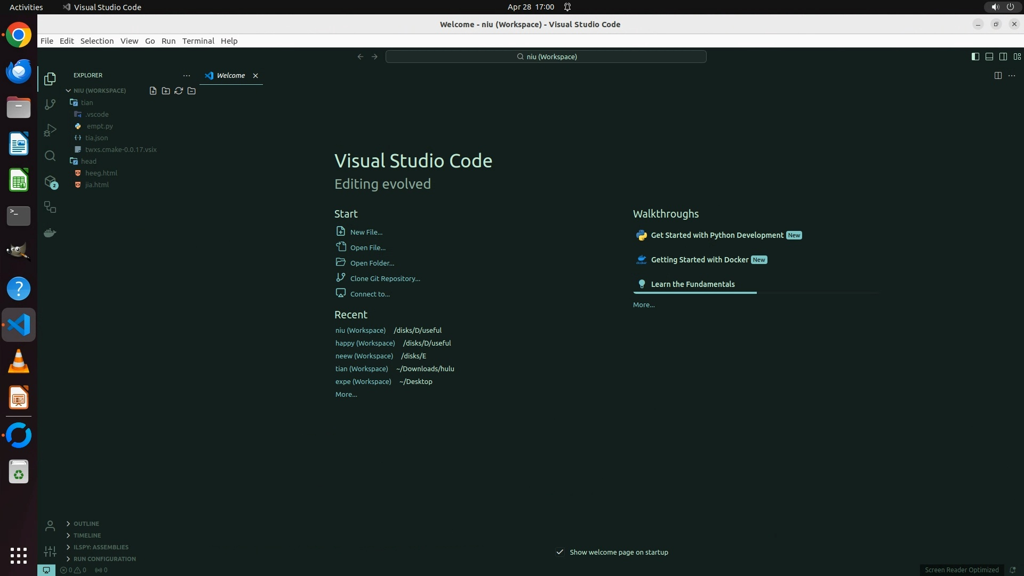Open the Selection menu
1024x576 pixels.
(97, 41)
